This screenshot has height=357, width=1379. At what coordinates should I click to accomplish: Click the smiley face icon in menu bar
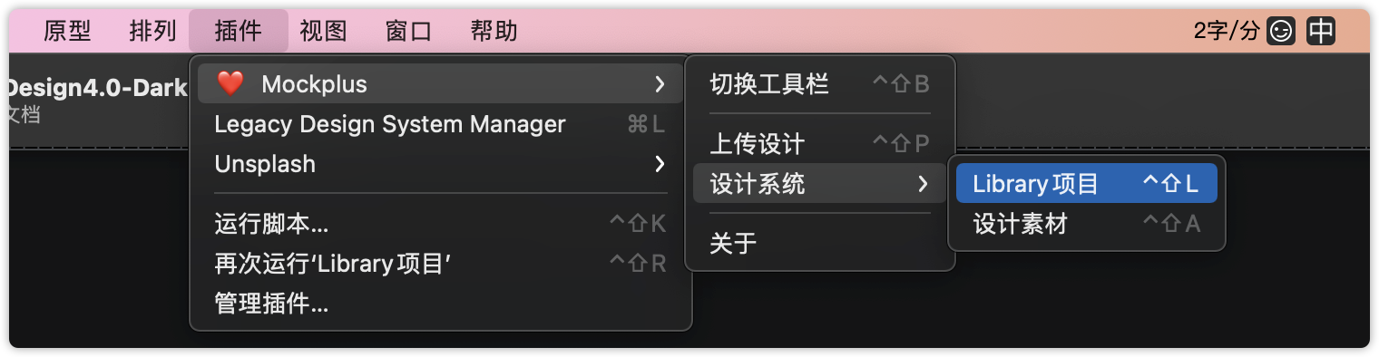tap(1281, 32)
